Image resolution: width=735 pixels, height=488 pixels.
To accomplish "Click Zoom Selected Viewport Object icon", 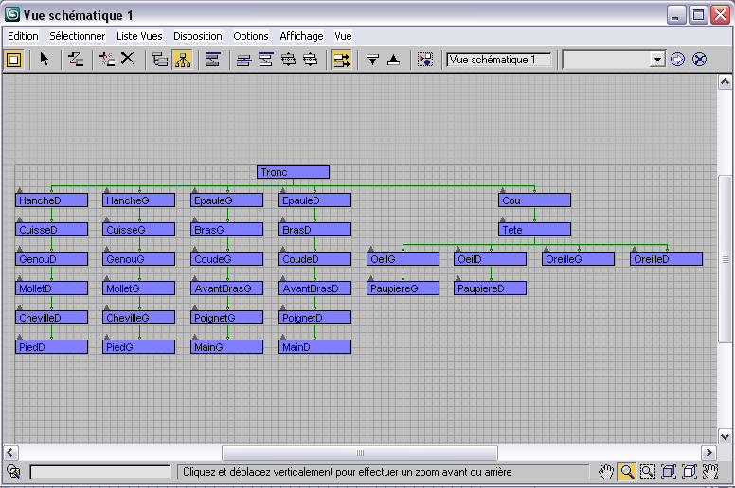I will 14,472.
